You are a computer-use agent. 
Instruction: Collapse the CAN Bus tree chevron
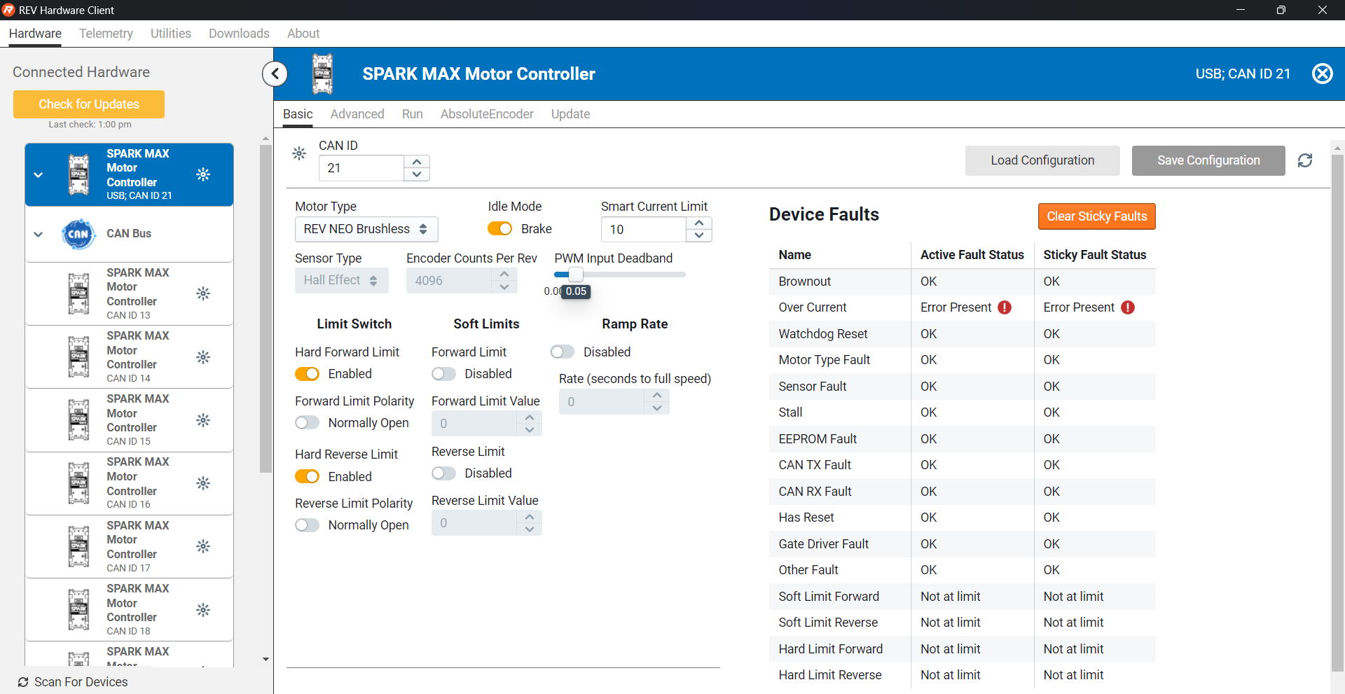(39, 234)
